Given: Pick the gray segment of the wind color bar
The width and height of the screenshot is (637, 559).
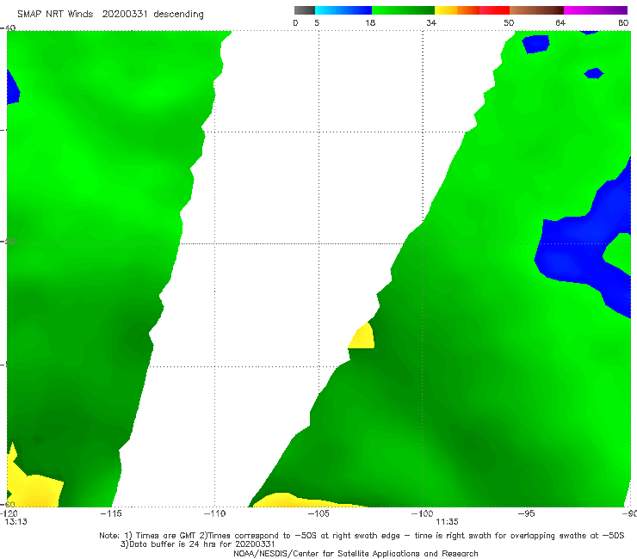Looking at the screenshot, I should (304, 10).
